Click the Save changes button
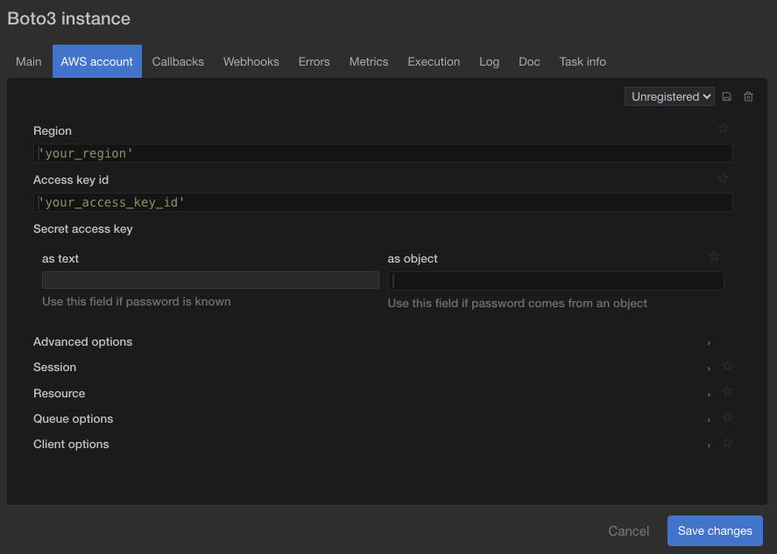This screenshot has width=777, height=554. [715, 530]
